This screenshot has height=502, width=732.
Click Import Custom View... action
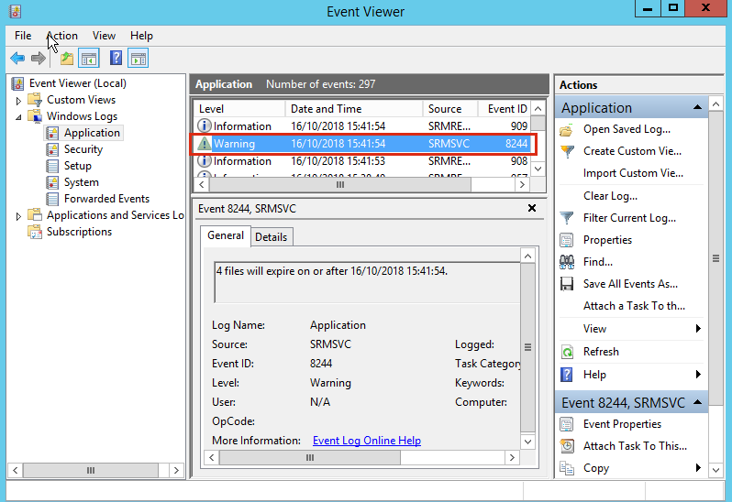633,173
